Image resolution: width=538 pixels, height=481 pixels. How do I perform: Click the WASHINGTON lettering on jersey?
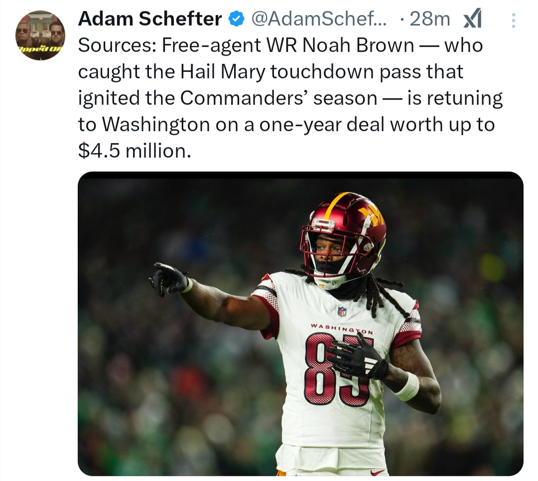point(342,328)
